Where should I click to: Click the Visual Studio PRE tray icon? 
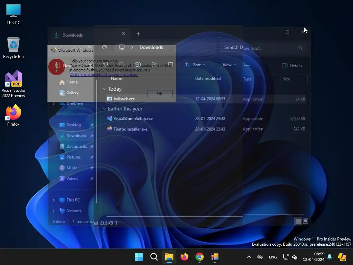tap(342, 257)
